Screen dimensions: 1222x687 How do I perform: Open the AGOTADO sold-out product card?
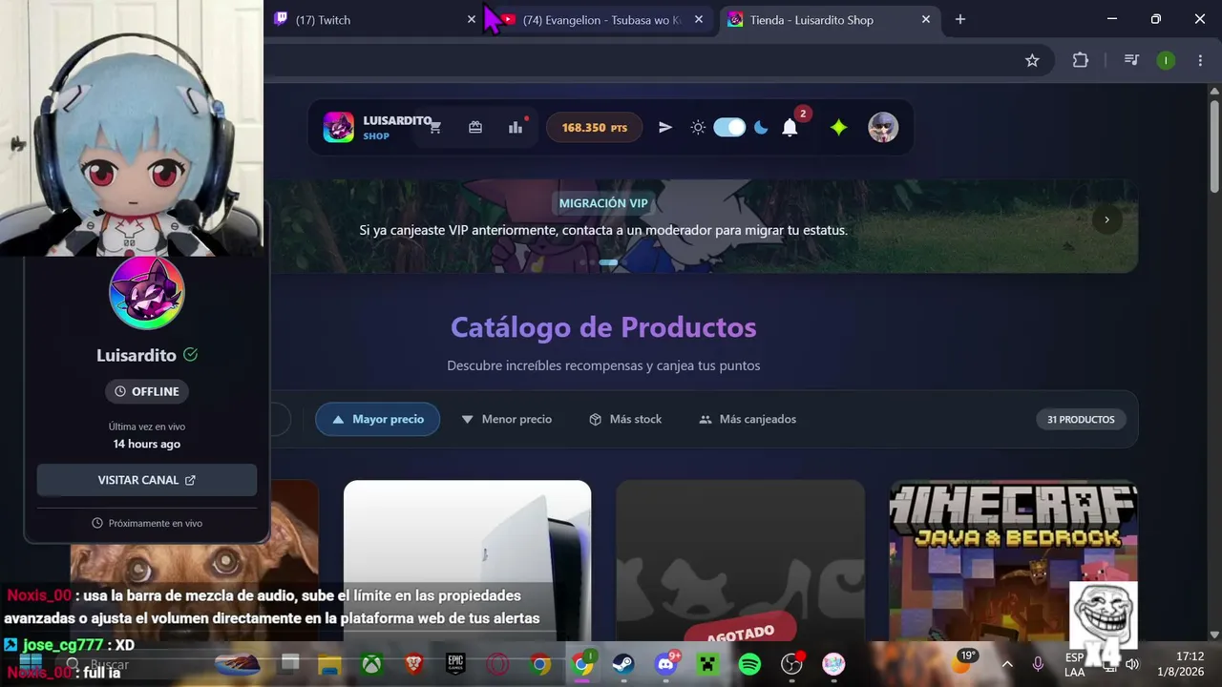[x=740, y=561]
